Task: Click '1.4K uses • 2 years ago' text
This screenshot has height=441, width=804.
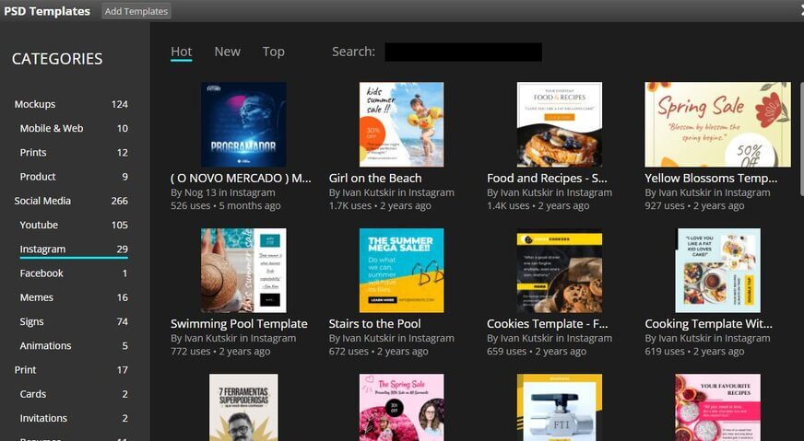Action: [x=538, y=206]
